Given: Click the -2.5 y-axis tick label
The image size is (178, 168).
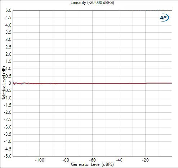Looking at the screenshot, I should point(8,120).
